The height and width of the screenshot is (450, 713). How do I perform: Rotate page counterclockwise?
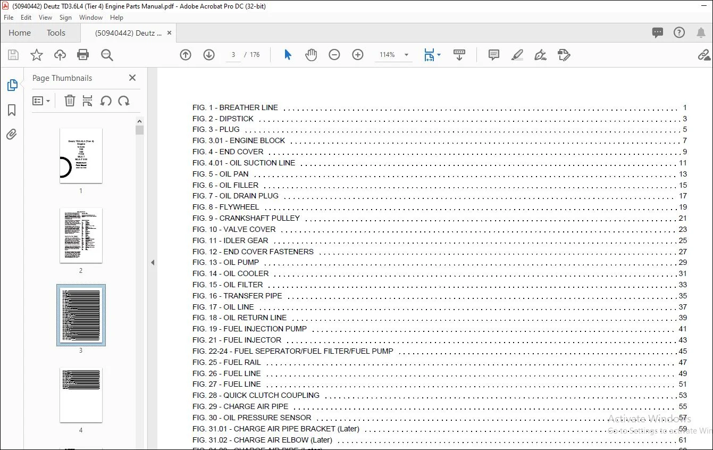pyautogui.click(x=106, y=101)
